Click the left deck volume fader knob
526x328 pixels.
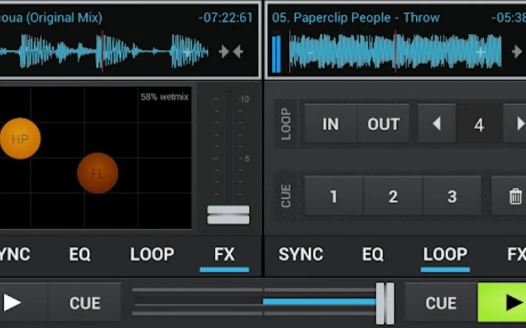tap(229, 214)
